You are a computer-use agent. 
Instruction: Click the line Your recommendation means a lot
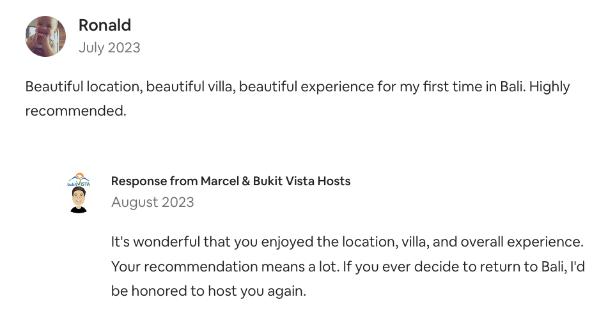(x=225, y=267)
